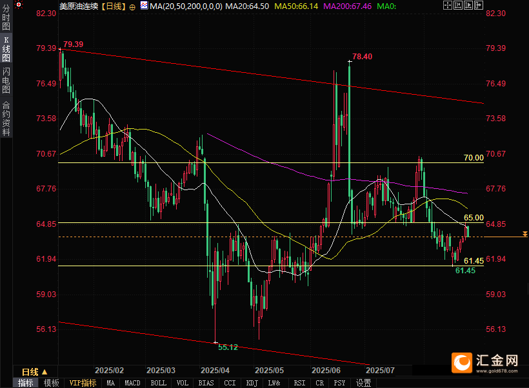Click the orange double-arrow price marker
The width and height of the screenshot is (529, 388).
point(524,233)
